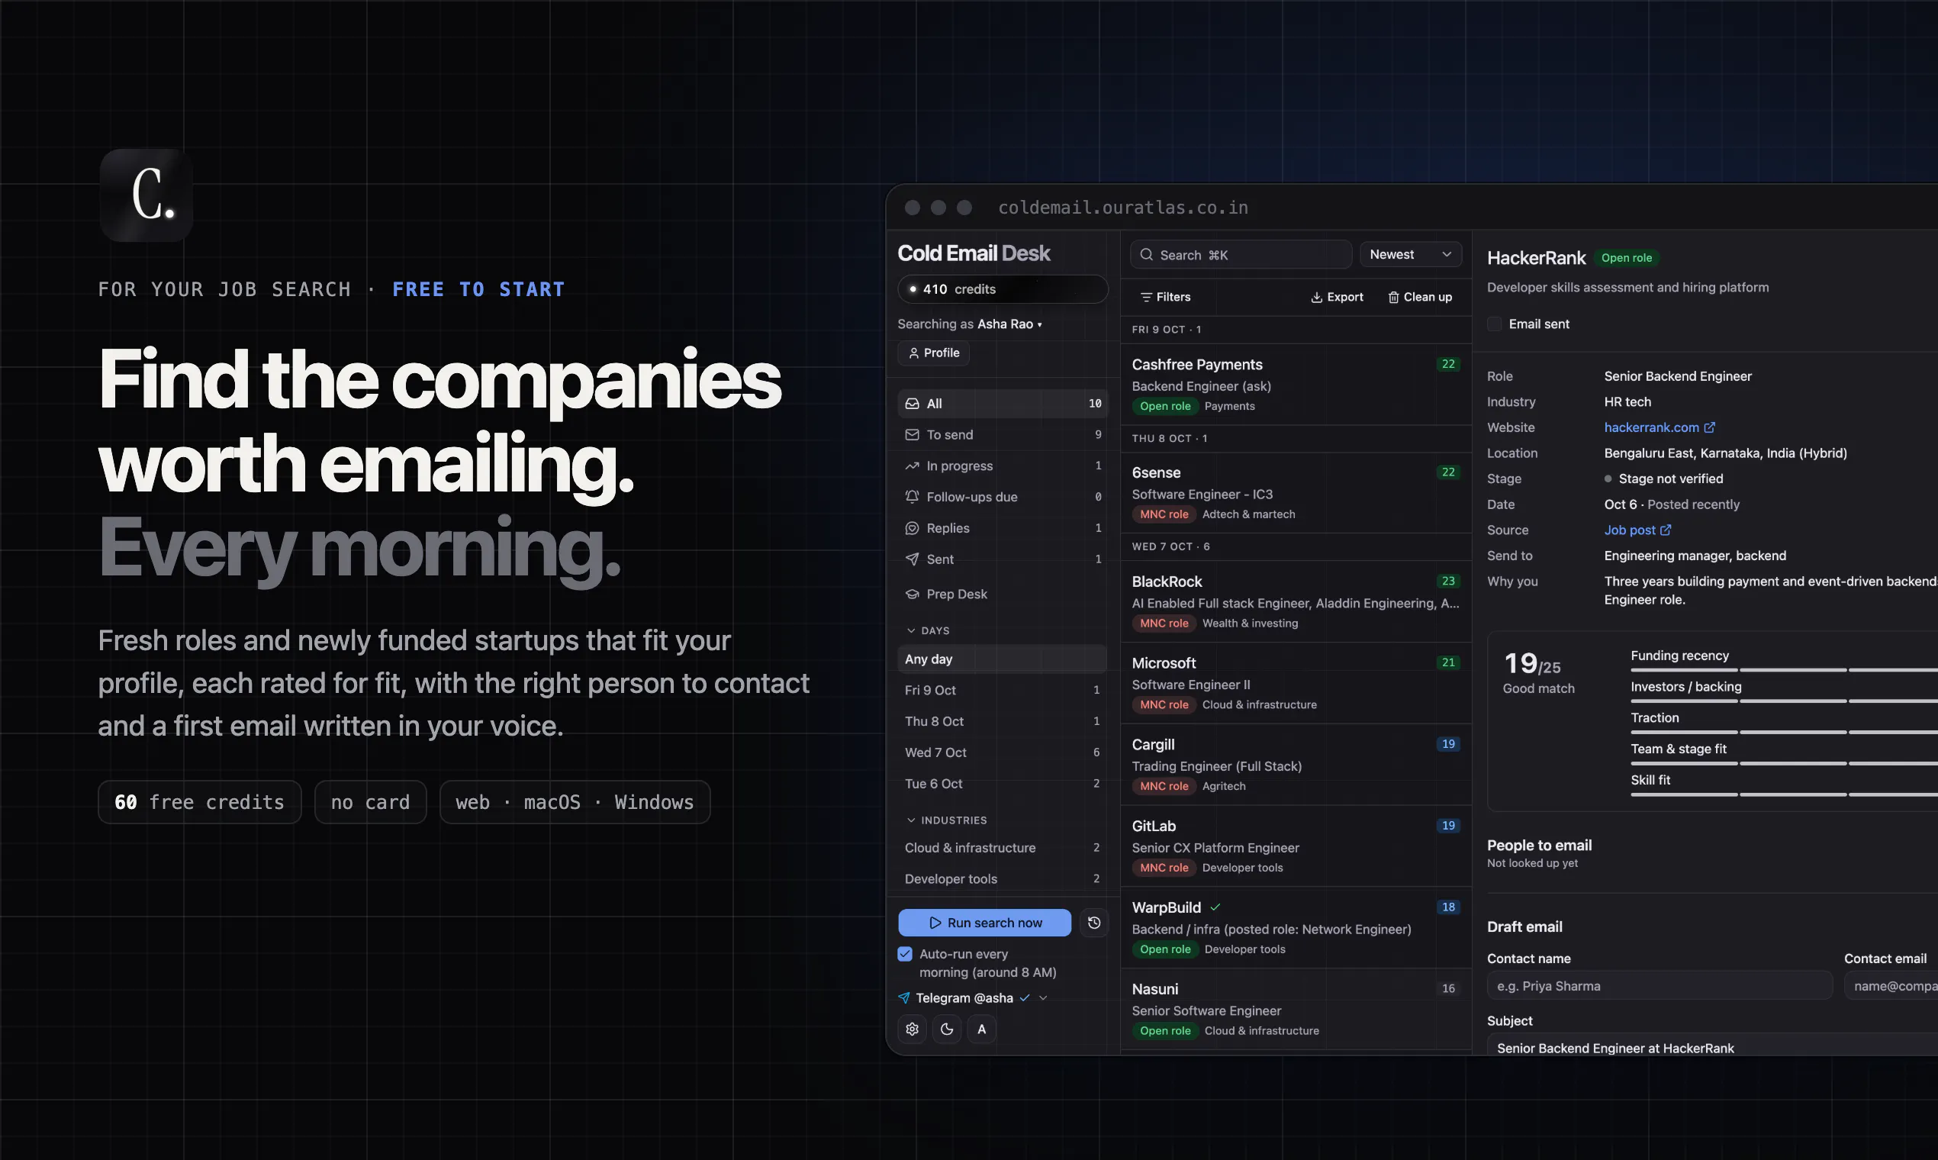Click the settings gear icon in sidebar

tap(912, 1029)
